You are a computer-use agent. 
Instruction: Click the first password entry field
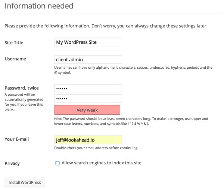(x=88, y=89)
